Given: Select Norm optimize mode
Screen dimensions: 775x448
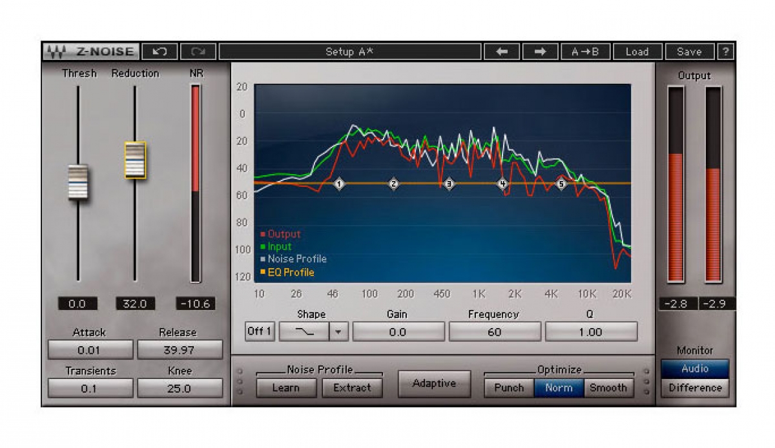Looking at the screenshot, I should point(559,387).
